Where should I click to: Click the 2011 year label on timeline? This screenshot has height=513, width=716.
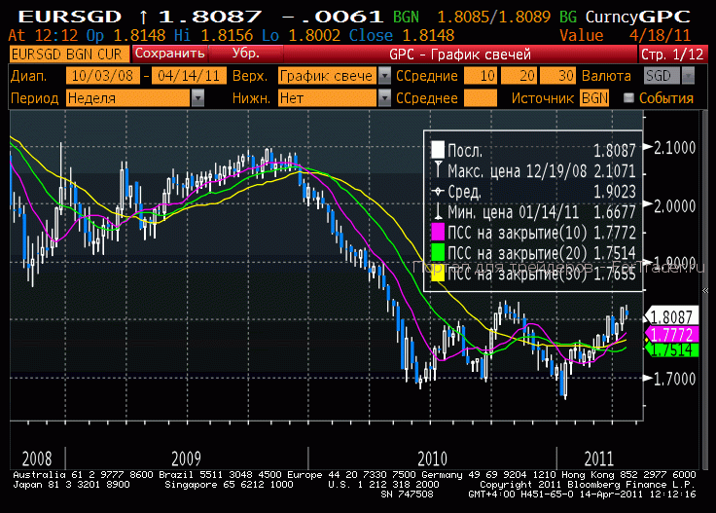tap(599, 458)
